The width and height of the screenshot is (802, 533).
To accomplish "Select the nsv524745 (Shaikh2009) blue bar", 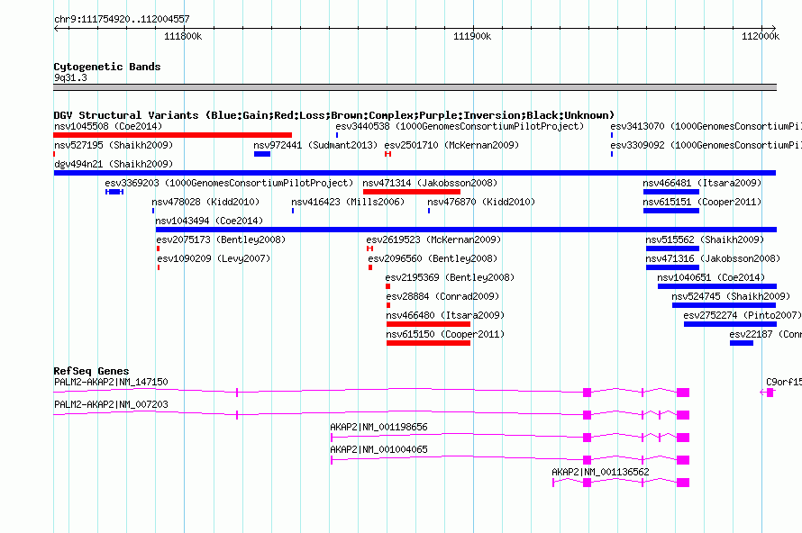I will click(x=724, y=305).
